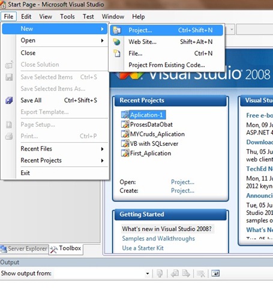Open the toolbar dropdown arrow beside the submenu
273x288 pixels.
232,29
